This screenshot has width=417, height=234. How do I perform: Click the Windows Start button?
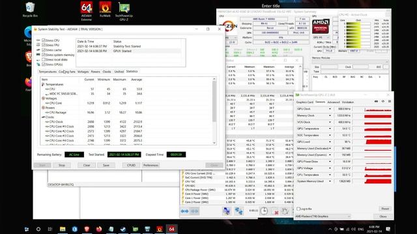(27, 229)
